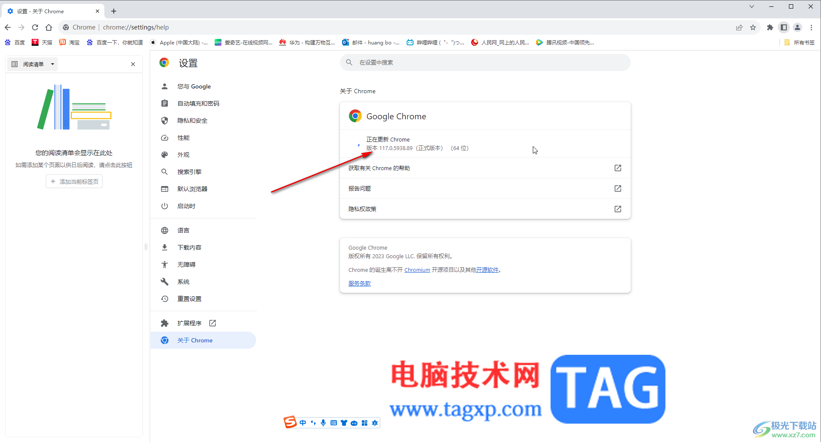
Task: Close the reading list side panel
Action: [x=133, y=64]
